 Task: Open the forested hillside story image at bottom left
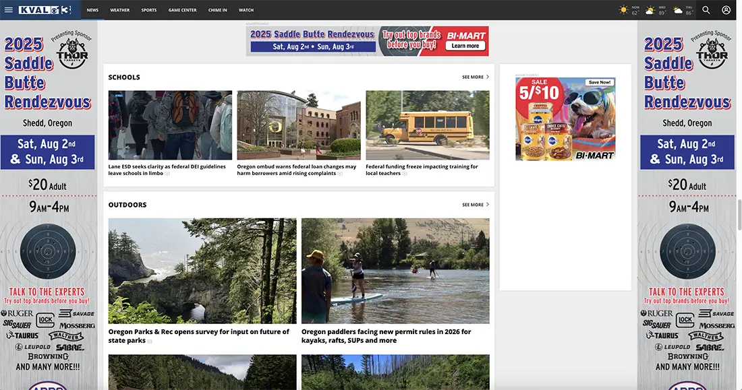coord(202,372)
